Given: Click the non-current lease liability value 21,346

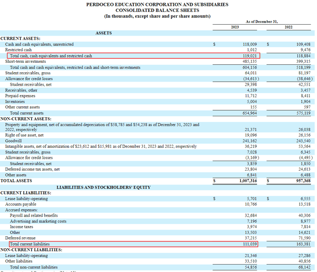Looking at the screenshot, I should click(251, 256).
